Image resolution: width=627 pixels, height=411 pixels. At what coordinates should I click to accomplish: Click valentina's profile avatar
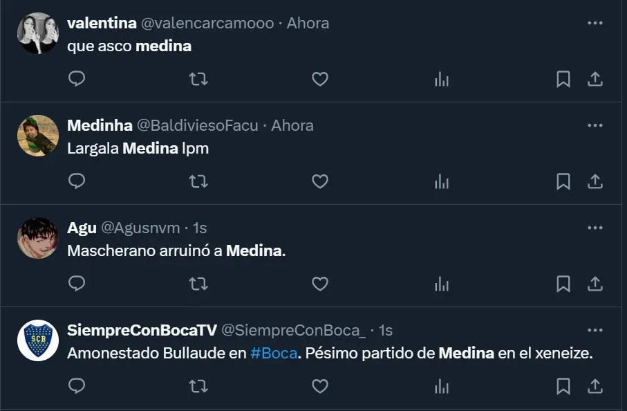37,33
